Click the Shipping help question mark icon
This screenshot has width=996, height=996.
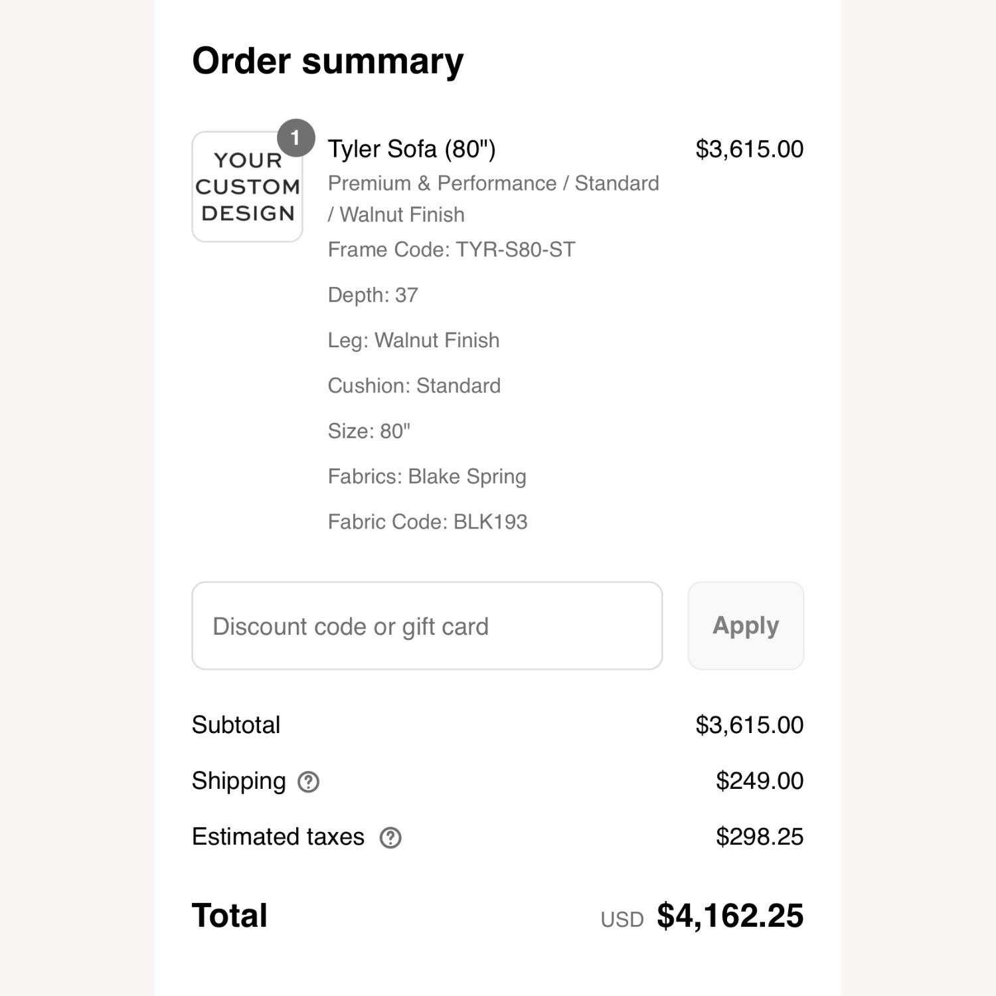click(308, 782)
